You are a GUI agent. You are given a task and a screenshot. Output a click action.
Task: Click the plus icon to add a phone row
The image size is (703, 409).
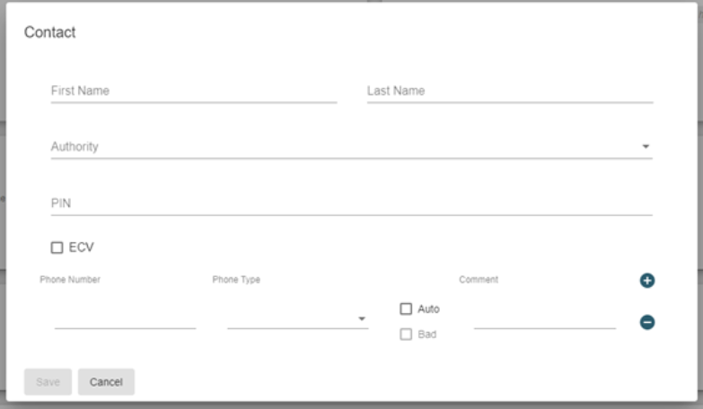pos(646,281)
